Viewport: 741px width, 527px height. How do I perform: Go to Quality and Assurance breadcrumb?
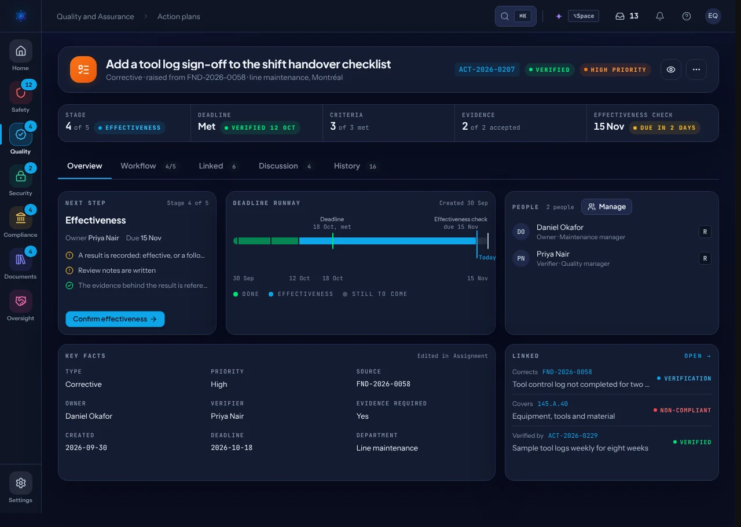[x=96, y=16]
